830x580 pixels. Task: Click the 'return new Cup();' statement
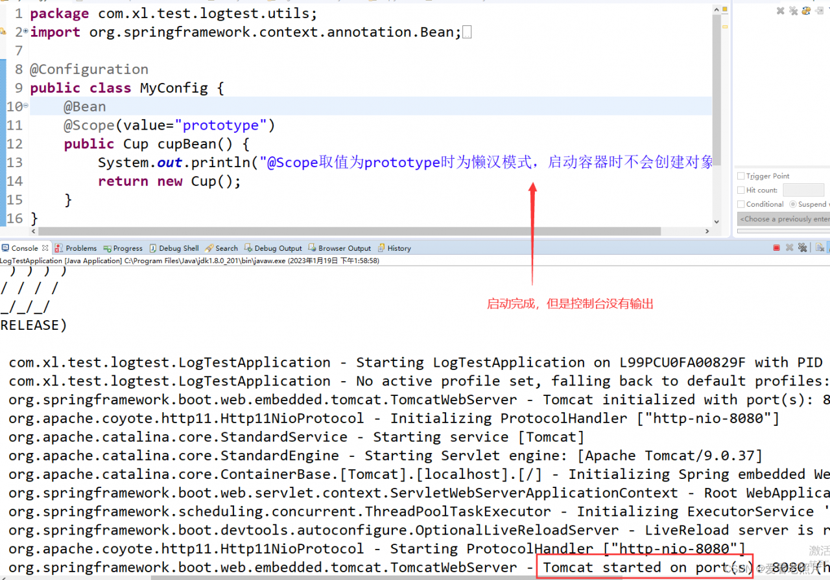coord(169,181)
